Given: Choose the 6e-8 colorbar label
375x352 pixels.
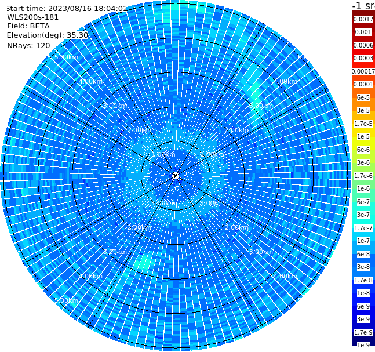Looking at the screenshot, I should click(x=363, y=254).
